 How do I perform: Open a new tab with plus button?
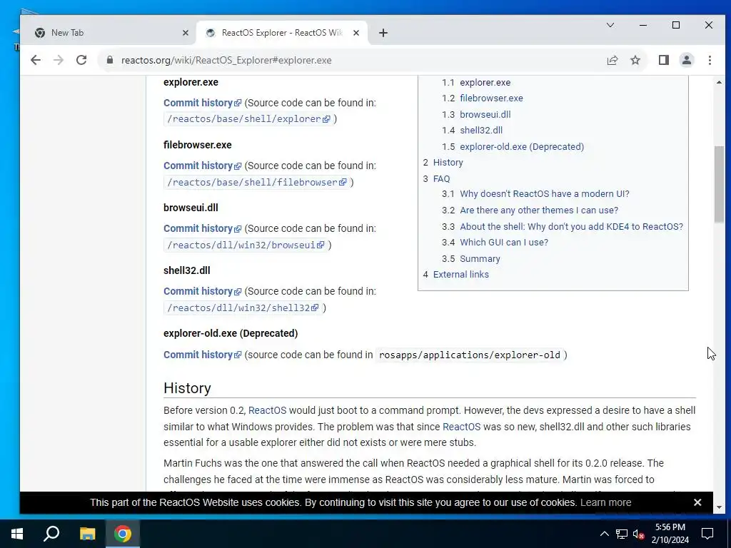383,33
